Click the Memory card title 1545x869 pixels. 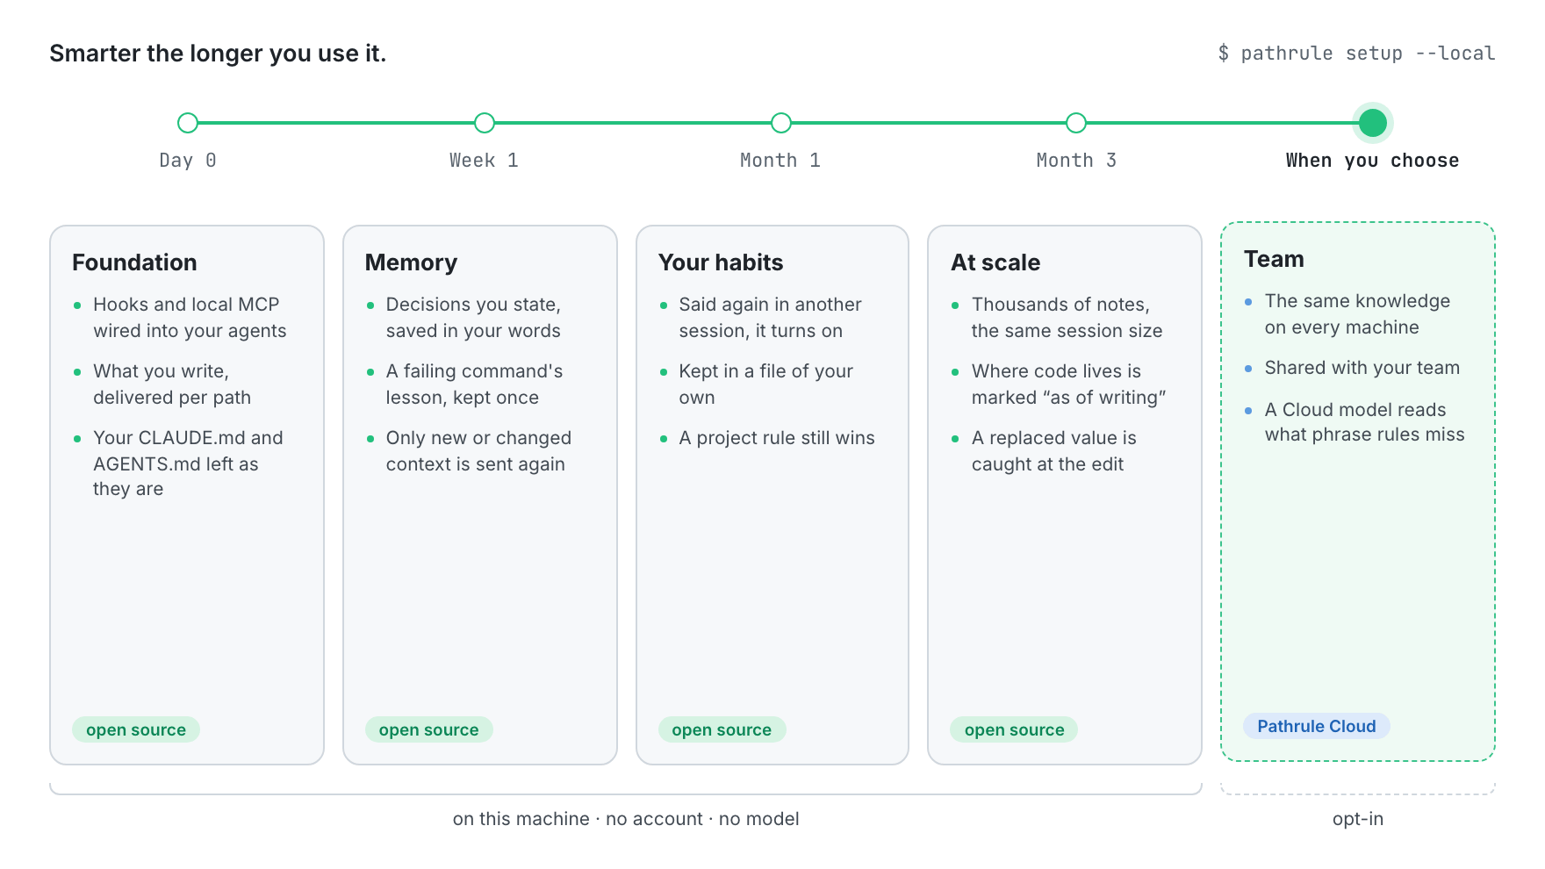411,262
